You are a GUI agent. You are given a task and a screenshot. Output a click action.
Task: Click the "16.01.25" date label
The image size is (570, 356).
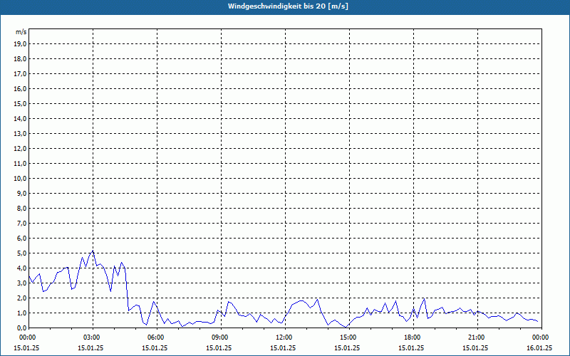pos(539,347)
